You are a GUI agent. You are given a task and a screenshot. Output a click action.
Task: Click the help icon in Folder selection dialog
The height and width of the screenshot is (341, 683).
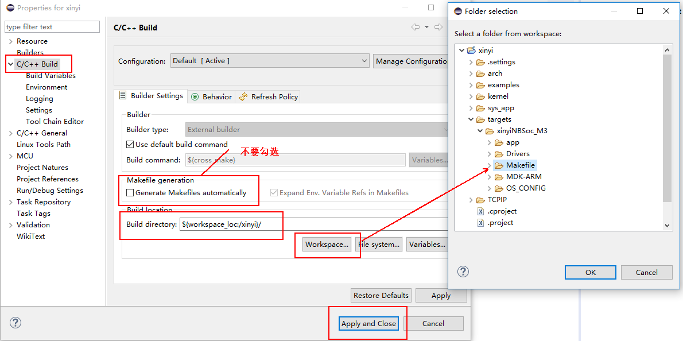tap(463, 272)
